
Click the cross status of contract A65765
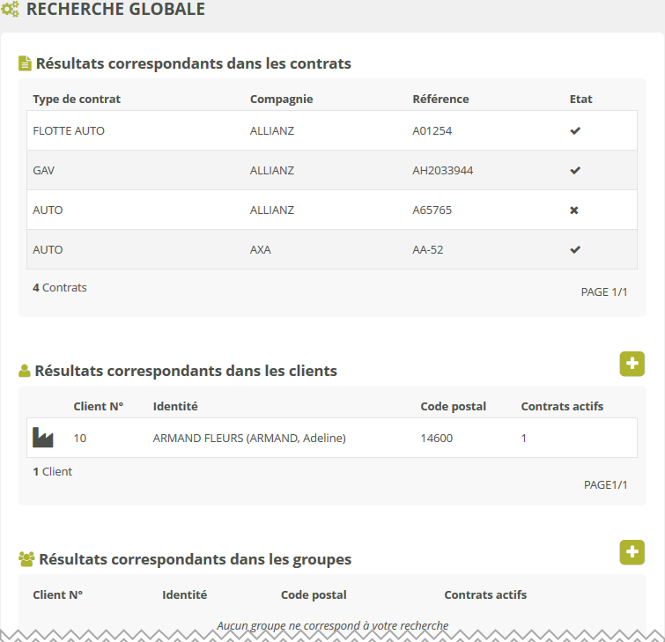click(x=574, y=210)
